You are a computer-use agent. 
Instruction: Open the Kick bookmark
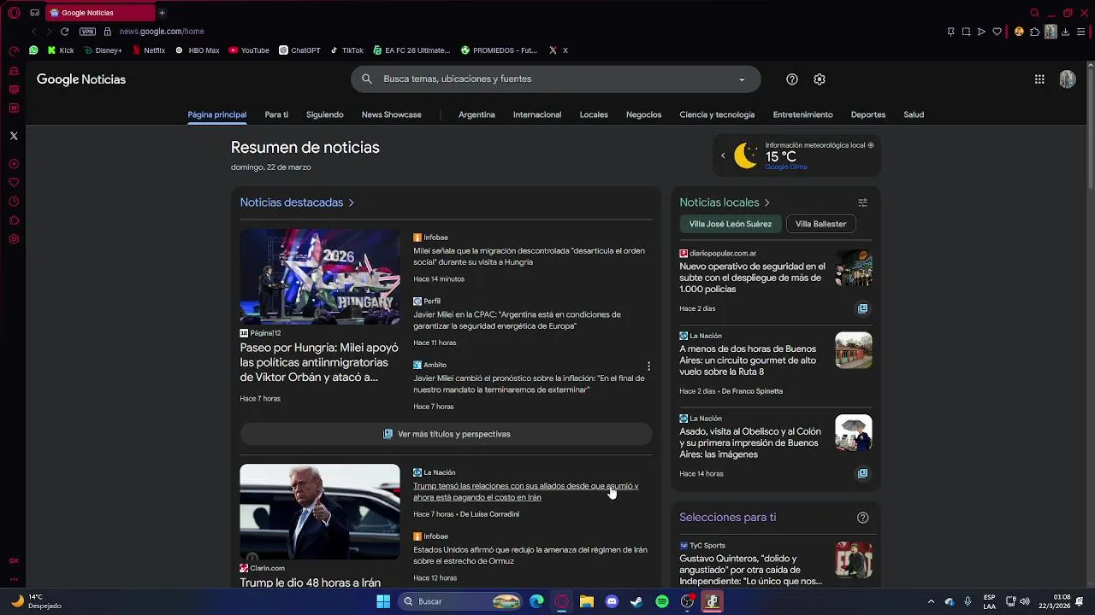[x=61, y=50]
